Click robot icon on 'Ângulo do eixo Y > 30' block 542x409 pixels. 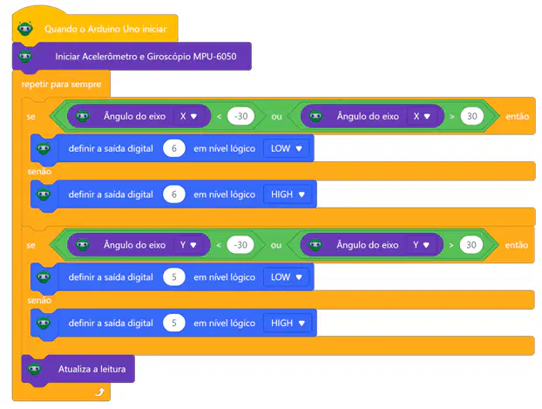pyautogui.click(x=315, y=245)
